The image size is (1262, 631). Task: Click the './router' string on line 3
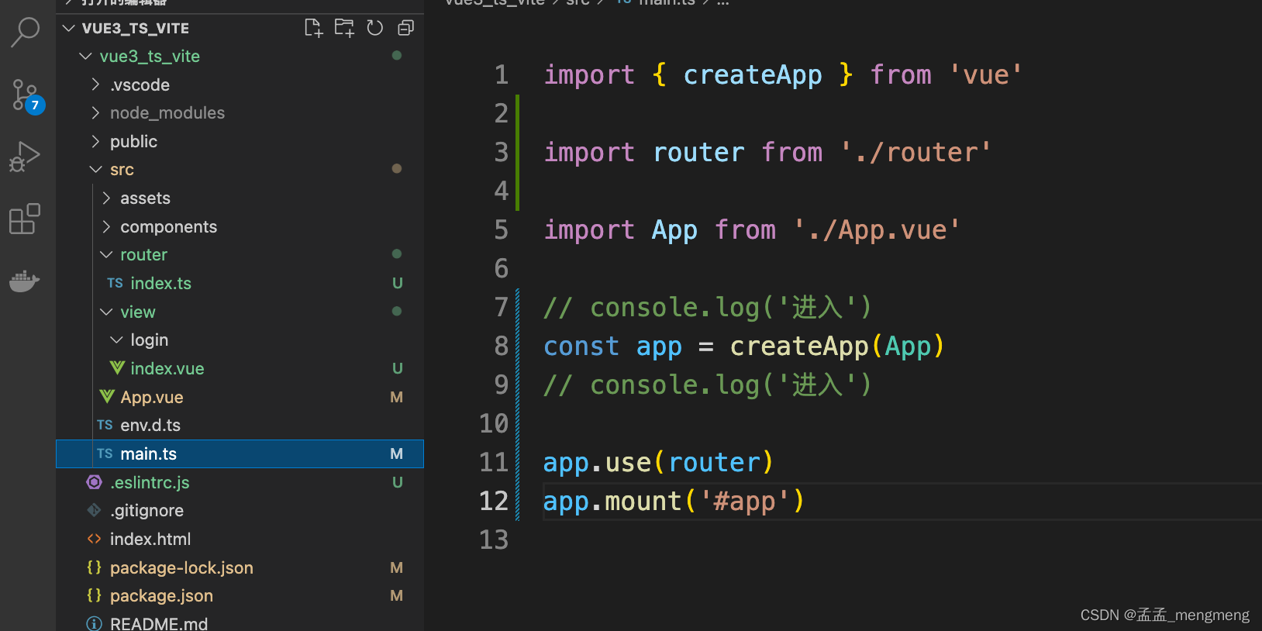(x=915, y=153)
